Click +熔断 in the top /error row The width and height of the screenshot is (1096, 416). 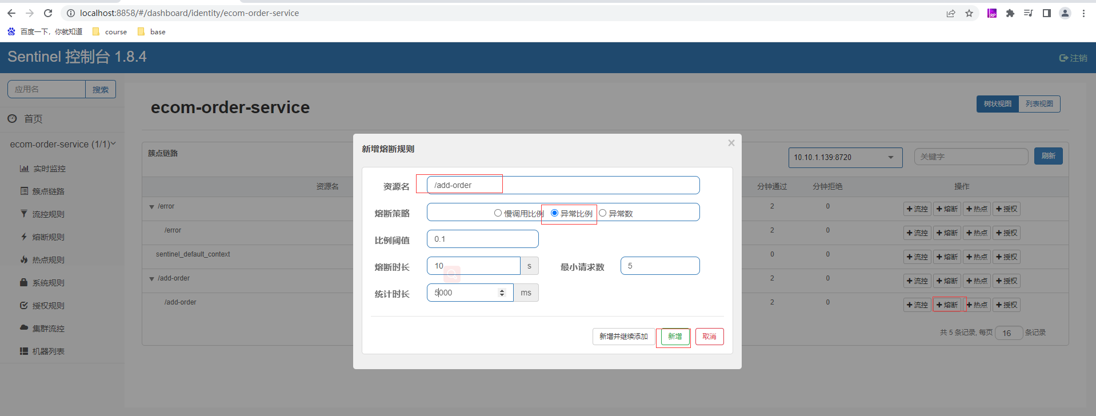(x=947, y=209)
